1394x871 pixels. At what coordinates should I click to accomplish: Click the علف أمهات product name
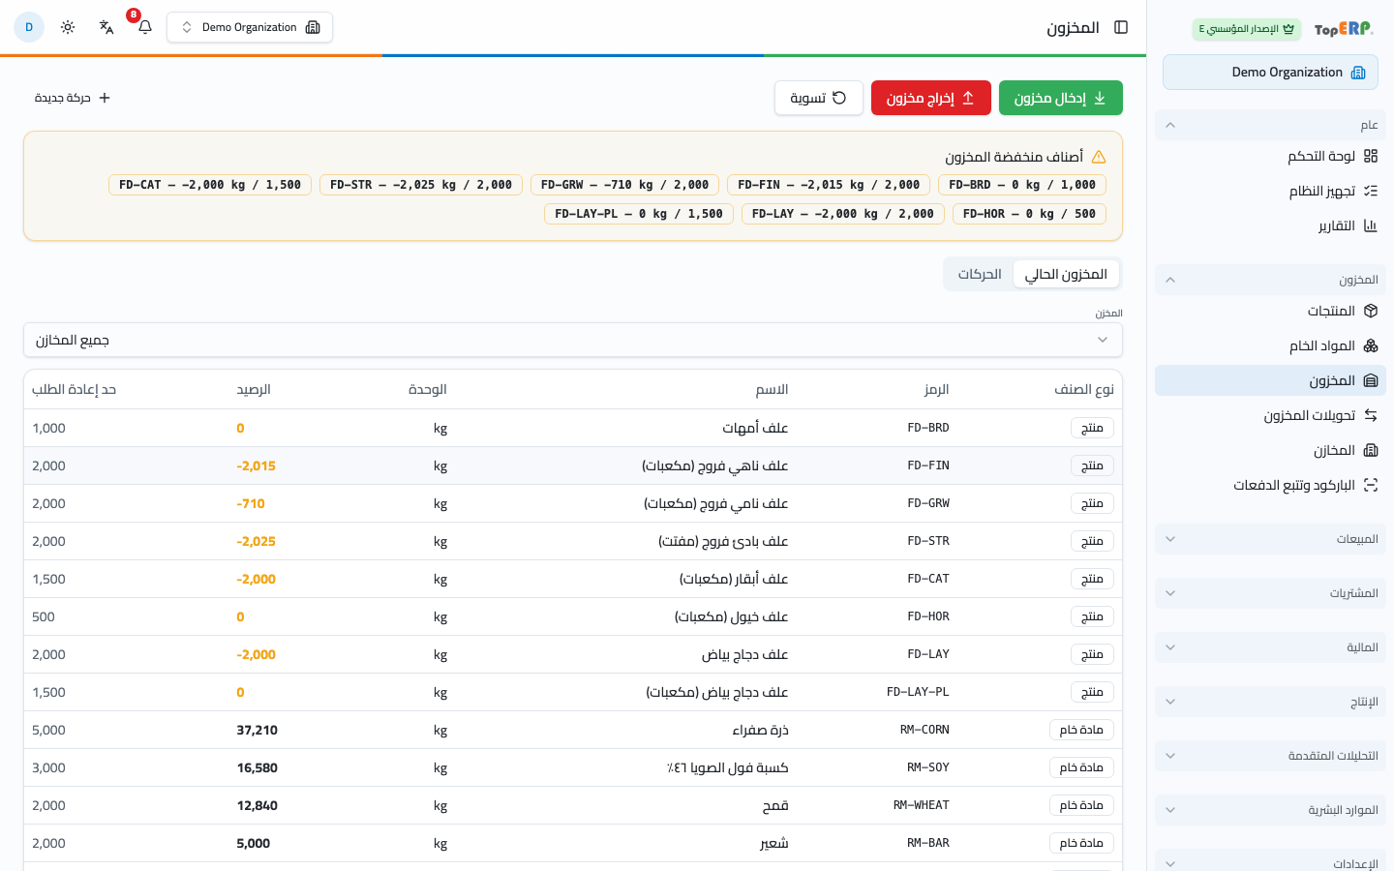[755, 428]
